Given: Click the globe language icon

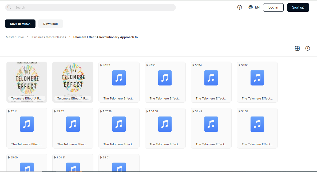Looking at the screenshot, I should (x=251, y=7).
